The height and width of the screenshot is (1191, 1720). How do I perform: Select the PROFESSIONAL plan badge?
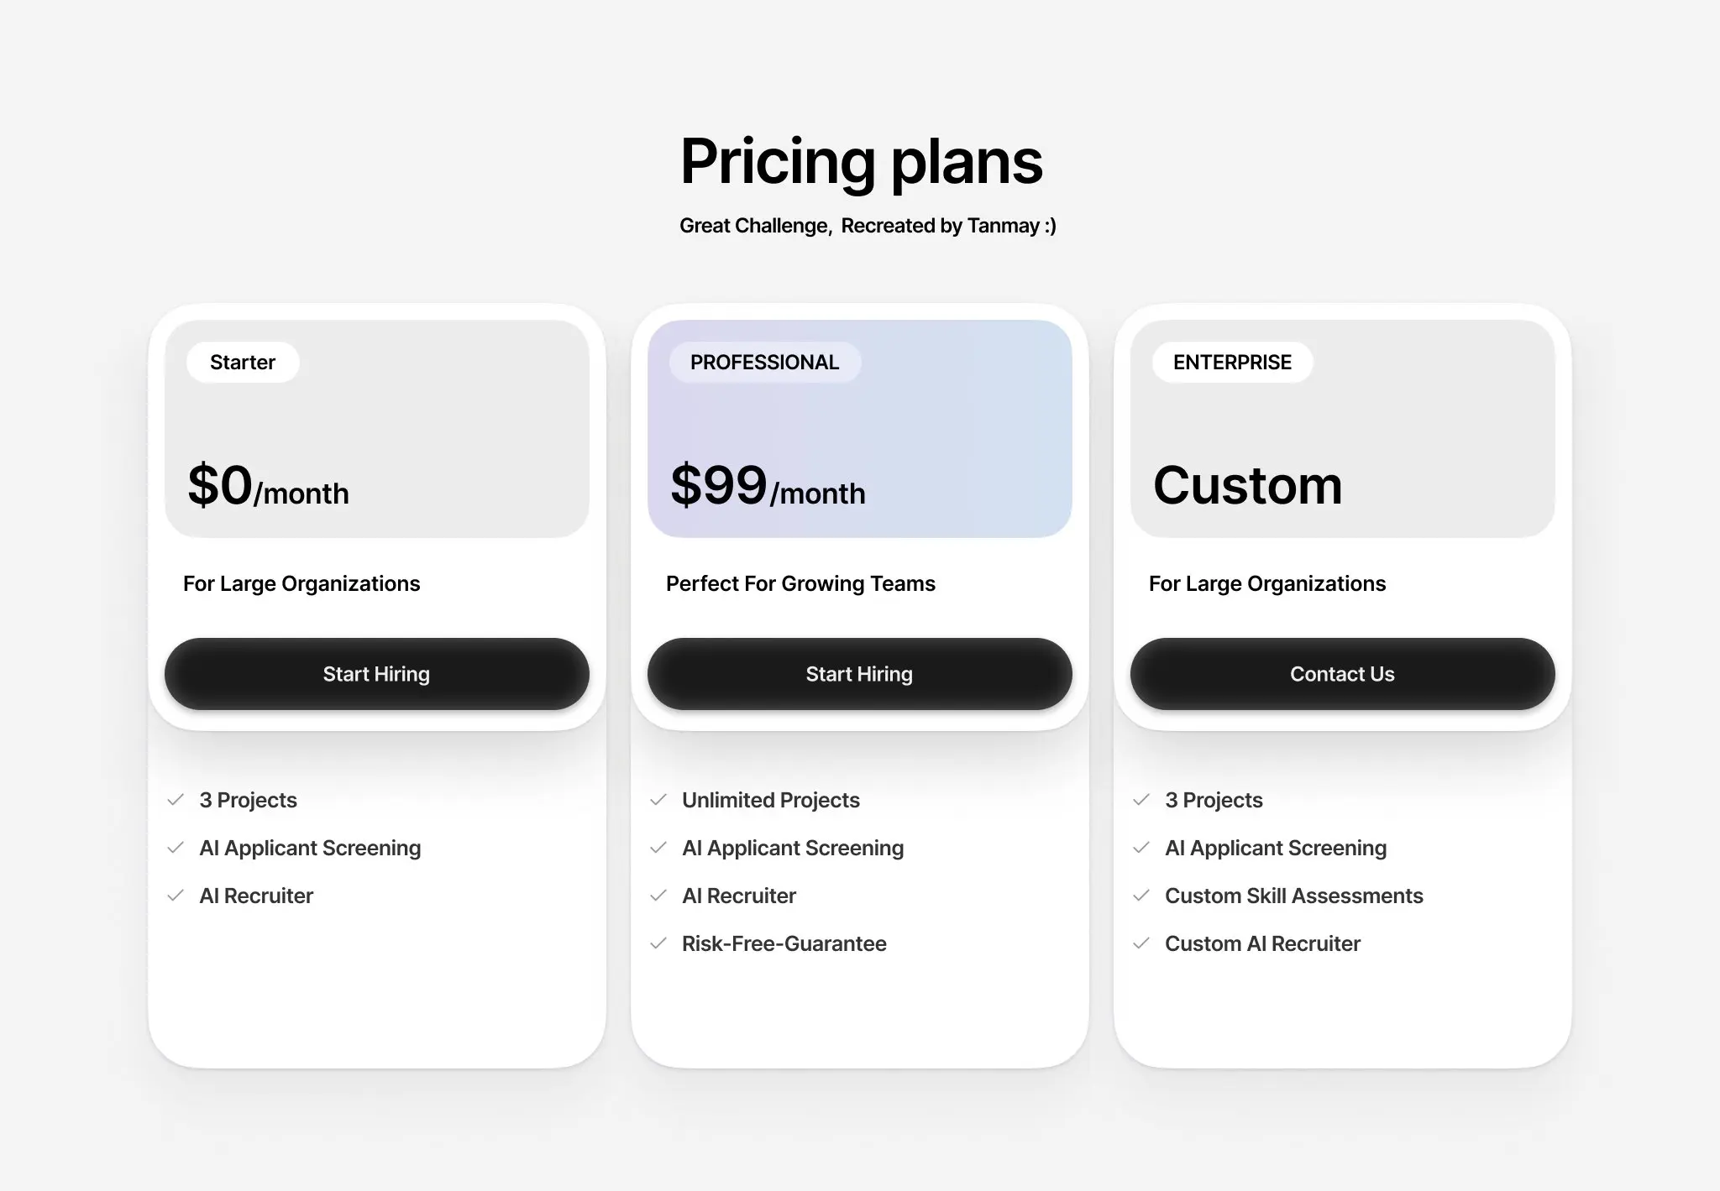point(764,362)
